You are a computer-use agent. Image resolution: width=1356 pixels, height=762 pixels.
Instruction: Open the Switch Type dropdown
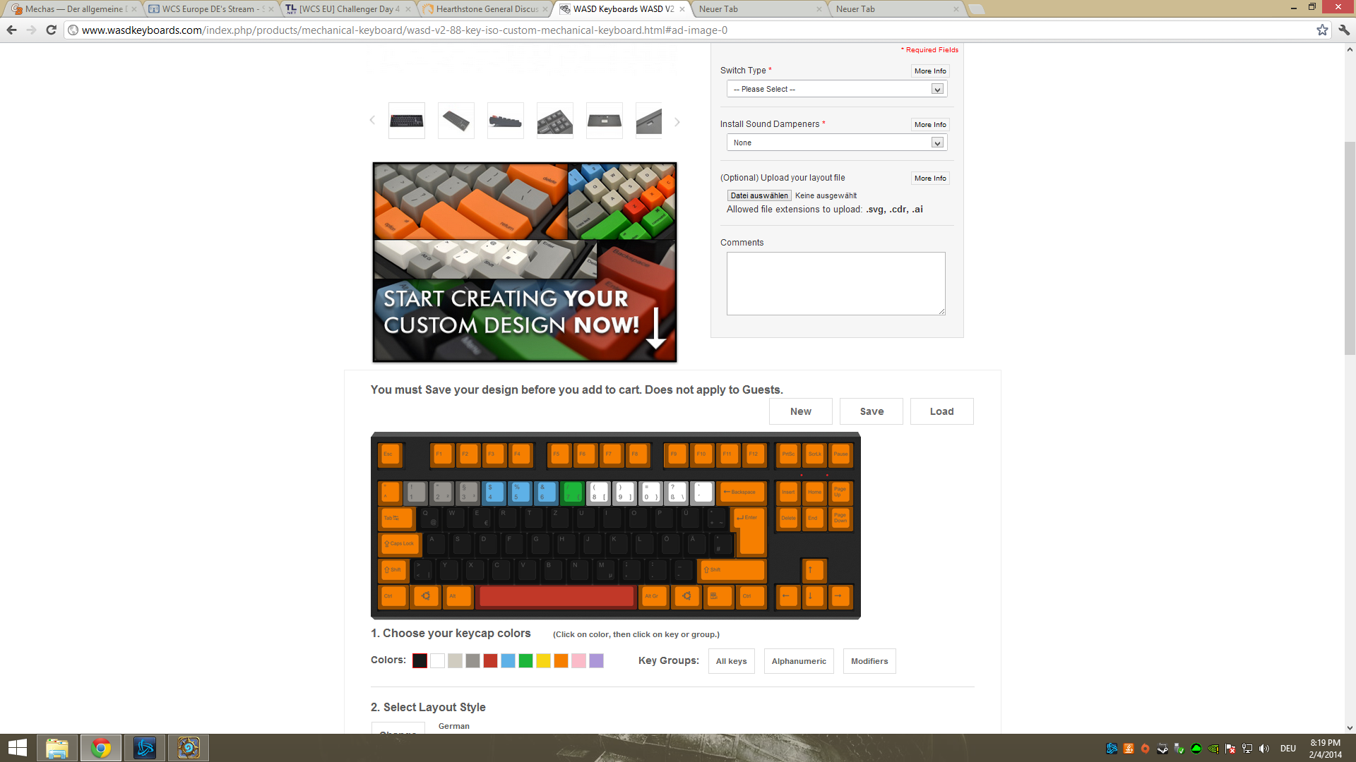(836, 89)
